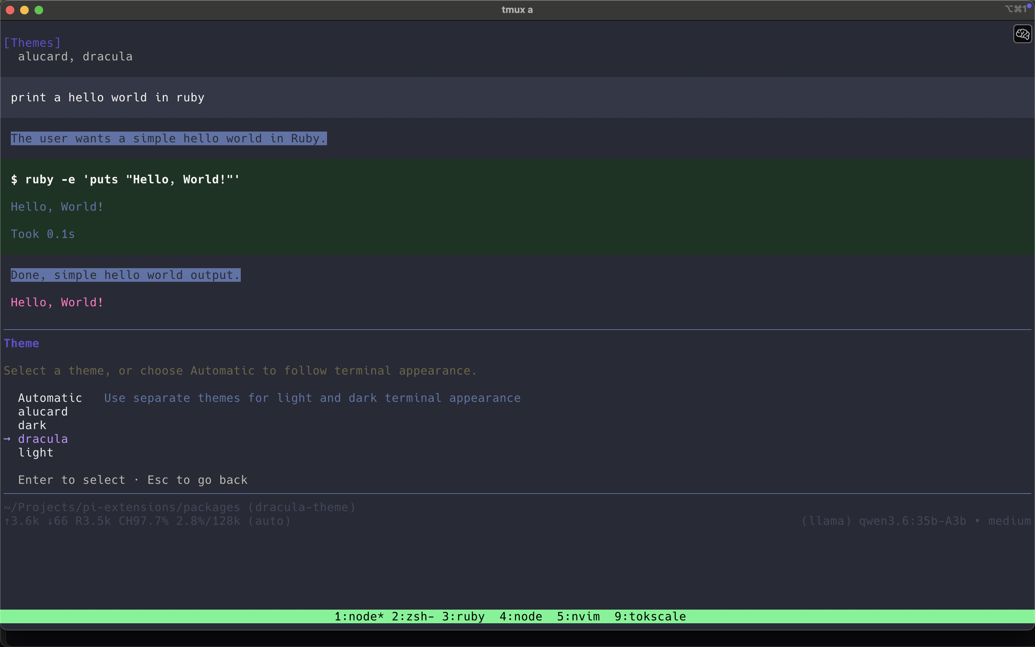Click the qwen3.6 model name in footer
The image size is (1035, 647).
point(912,521)
